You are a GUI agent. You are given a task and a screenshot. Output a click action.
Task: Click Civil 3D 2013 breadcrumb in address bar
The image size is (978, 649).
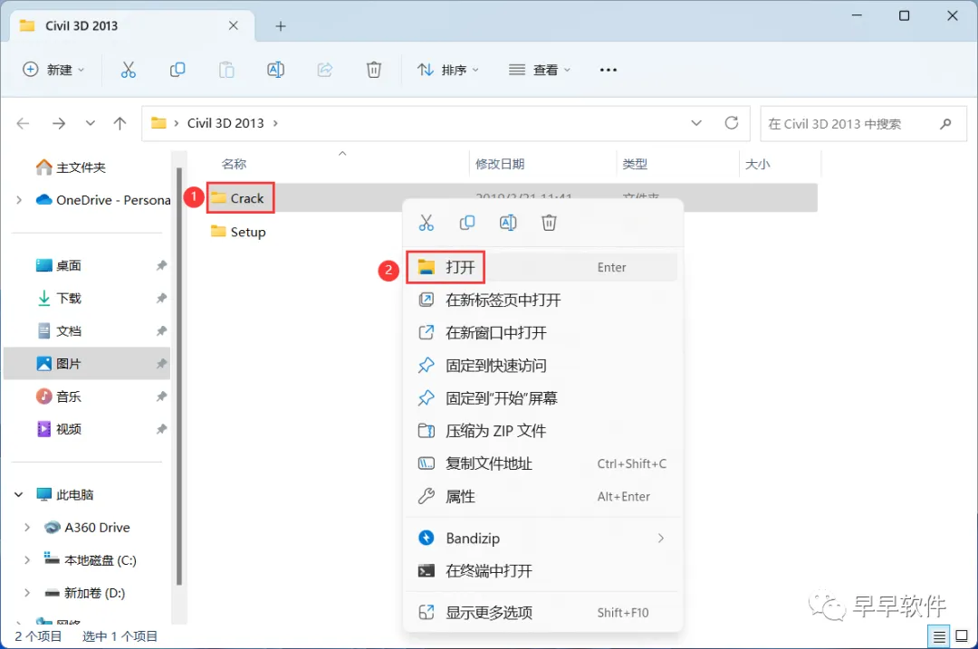point(225,123)
